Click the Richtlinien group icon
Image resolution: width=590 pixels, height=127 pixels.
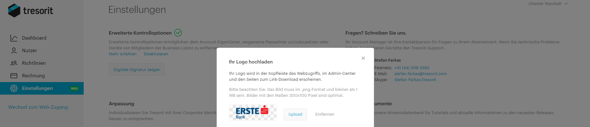pyautogui.click(x=14, y=63)
